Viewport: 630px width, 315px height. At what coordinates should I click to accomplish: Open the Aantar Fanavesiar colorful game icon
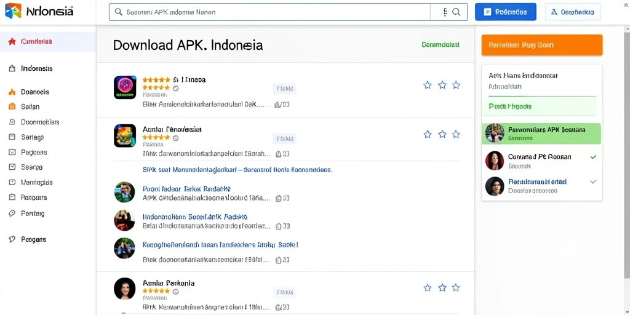coord(125,136)
